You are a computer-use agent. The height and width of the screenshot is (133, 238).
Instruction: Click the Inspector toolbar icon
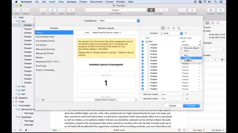click(221, 10)
